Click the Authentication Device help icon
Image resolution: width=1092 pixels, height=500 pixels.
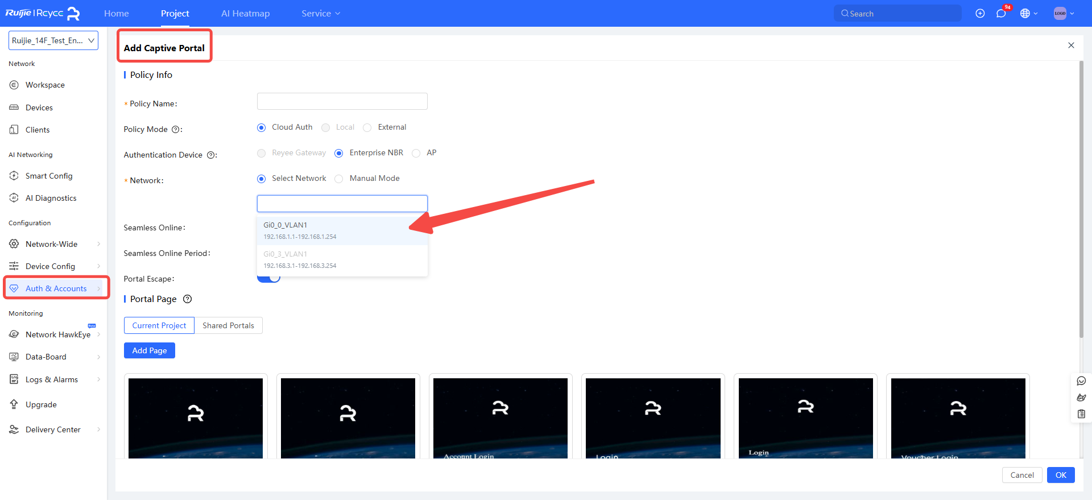[210, 155]
